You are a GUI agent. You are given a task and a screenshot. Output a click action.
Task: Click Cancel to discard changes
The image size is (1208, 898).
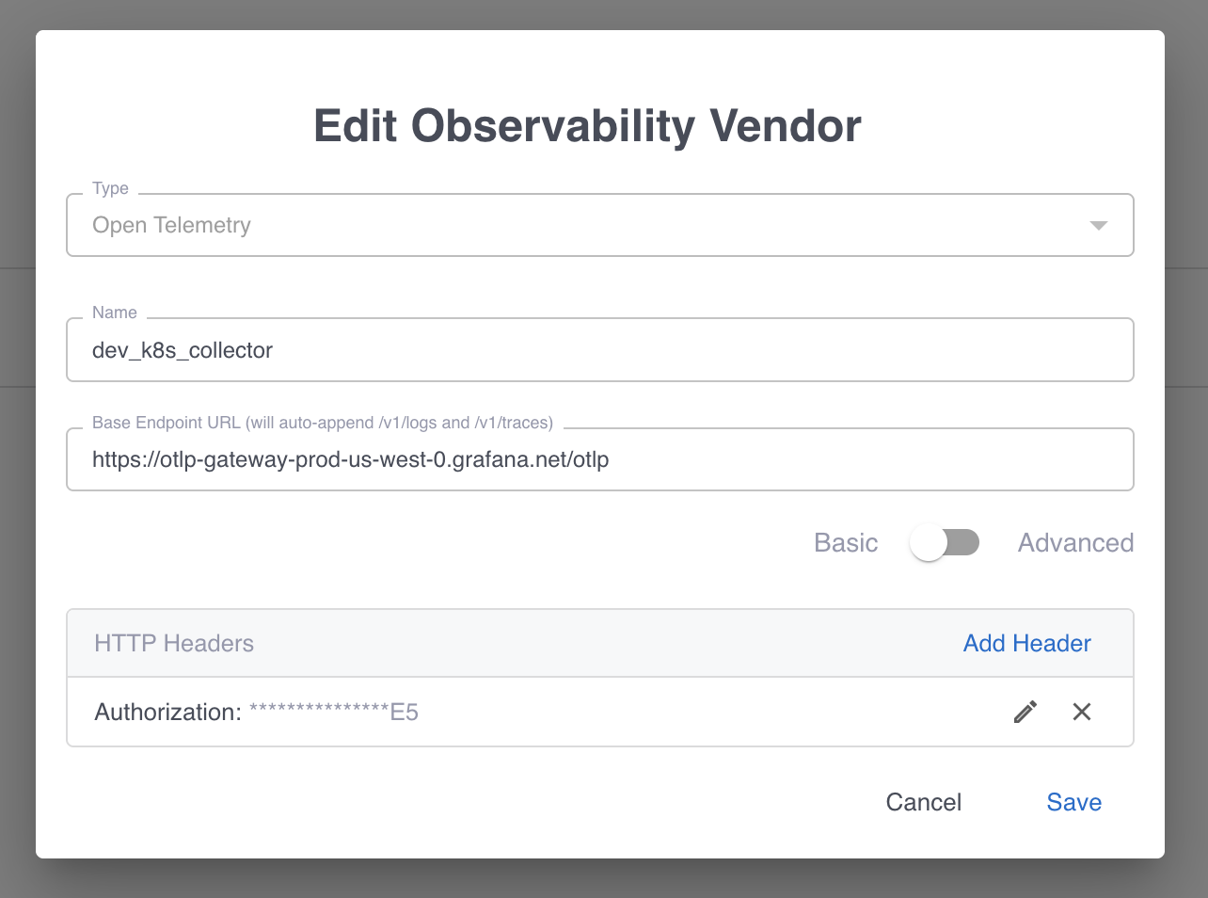pos(923,801)
